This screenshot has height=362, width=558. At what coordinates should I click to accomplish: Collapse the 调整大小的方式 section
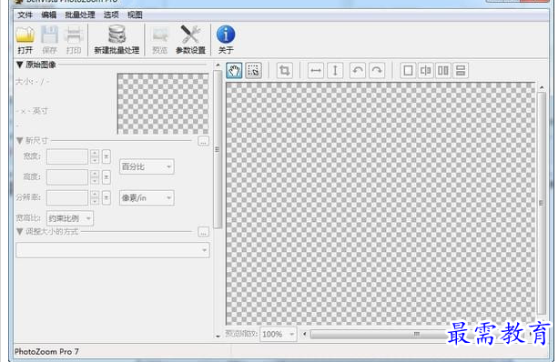point(20,232)
